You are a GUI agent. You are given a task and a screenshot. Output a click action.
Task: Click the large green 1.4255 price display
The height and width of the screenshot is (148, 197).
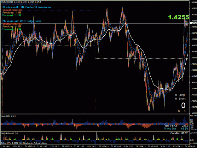pyautogui.click(x=178, y=17)
